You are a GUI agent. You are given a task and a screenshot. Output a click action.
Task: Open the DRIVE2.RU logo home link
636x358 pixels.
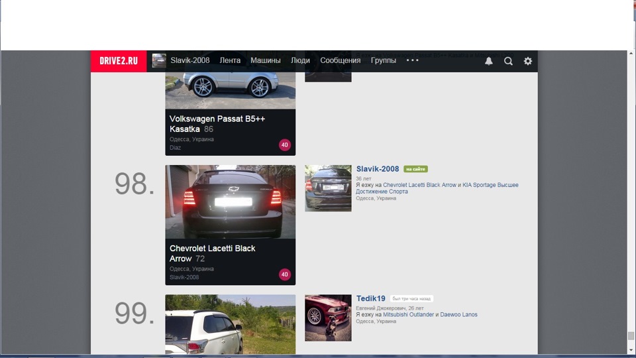pos(119,61)
